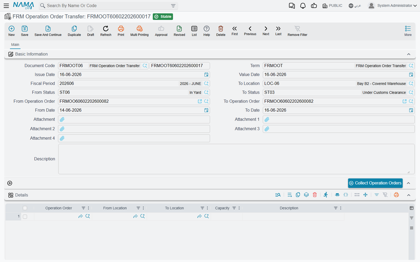Navigate to the Previous record
Image resolution: width=420 pixels, height=262 pixels.
(x=250, y=31)
